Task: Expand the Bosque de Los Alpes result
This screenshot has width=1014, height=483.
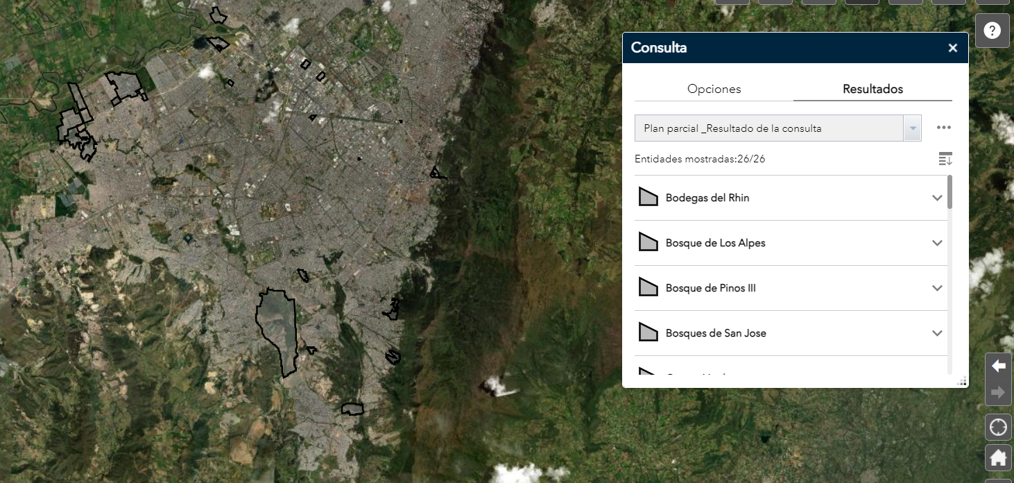Action: (937, 243)
